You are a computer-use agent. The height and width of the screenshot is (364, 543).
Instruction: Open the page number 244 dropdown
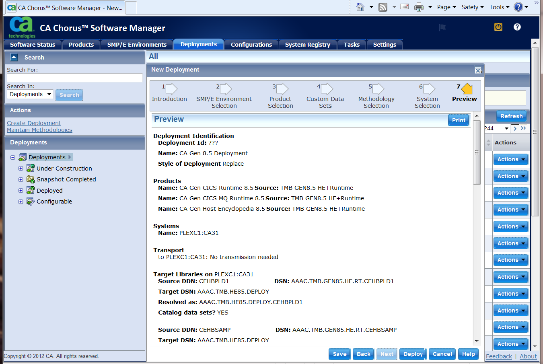(506, 128)
